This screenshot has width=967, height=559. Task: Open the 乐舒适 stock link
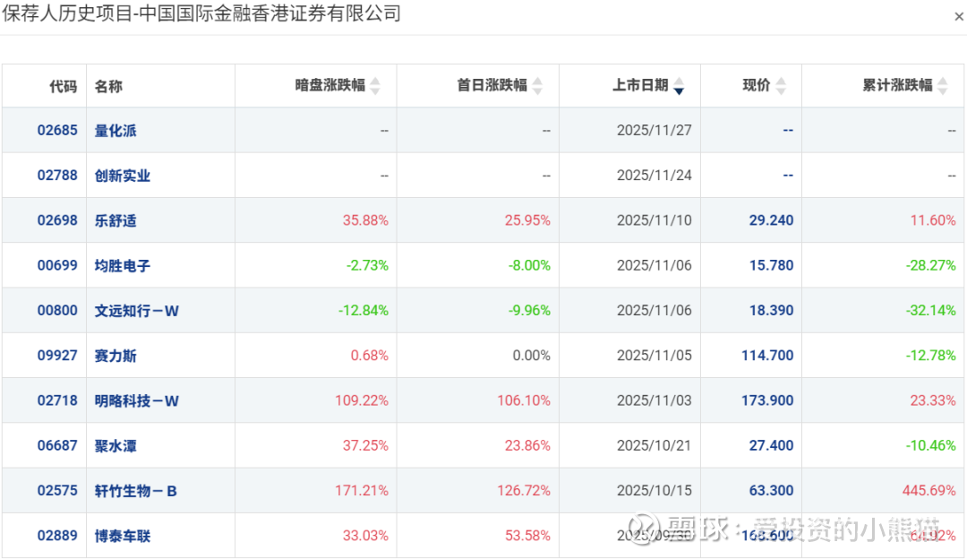pos(116,221)
